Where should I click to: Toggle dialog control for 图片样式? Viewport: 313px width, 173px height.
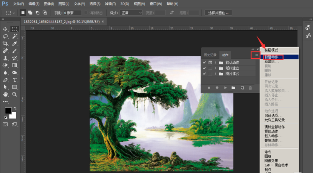click(210, 74)
